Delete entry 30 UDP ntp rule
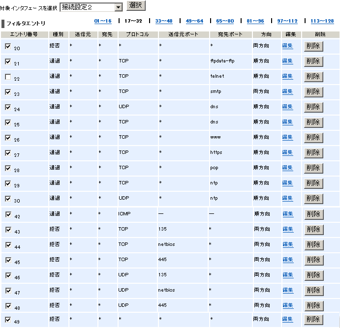 pos(313,199)
